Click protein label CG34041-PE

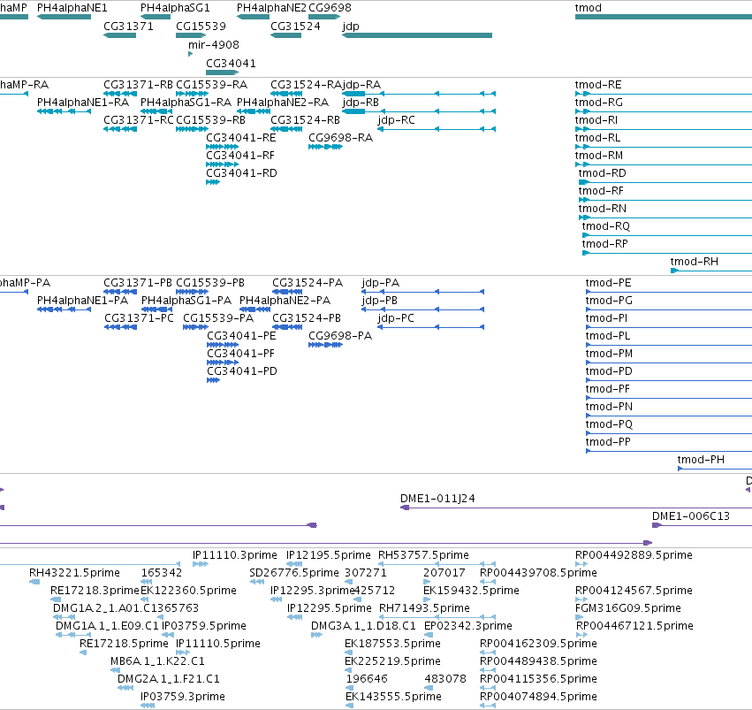241,336
